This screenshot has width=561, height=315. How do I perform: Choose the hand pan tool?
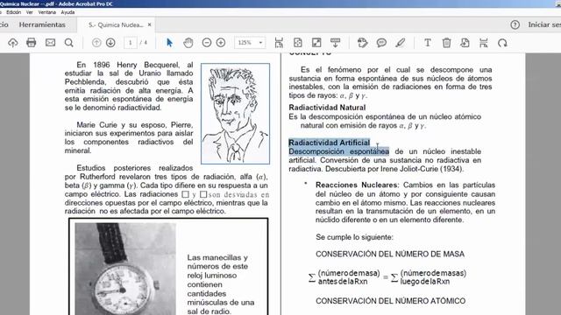coord(188,43)
